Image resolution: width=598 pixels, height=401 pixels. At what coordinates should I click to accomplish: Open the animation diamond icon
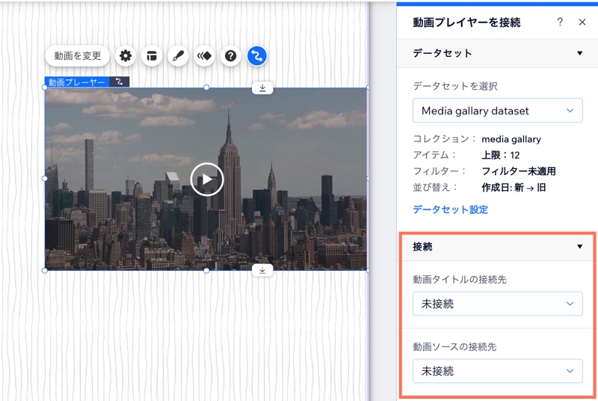[x=204, y=56]
